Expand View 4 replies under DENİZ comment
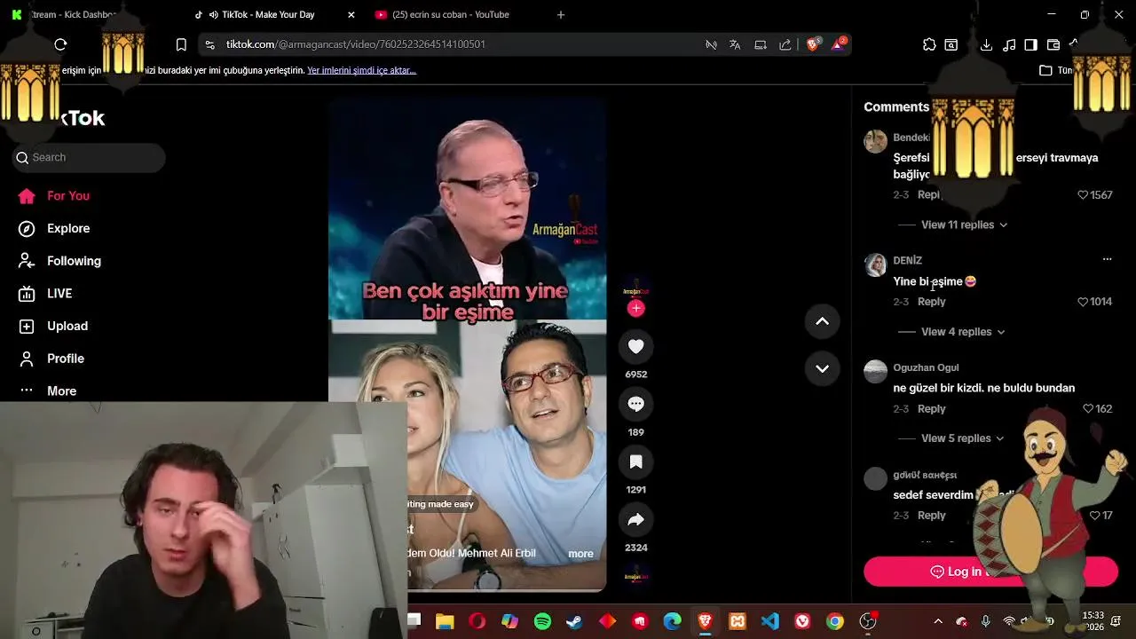 click(x=963, y=332)
